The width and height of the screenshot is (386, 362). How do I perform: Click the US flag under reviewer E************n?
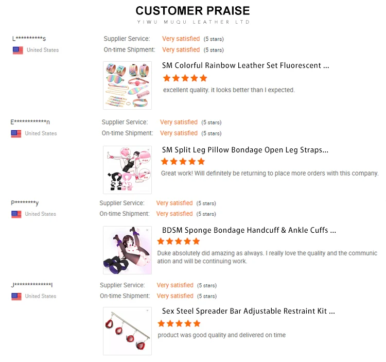click(16, 133)
